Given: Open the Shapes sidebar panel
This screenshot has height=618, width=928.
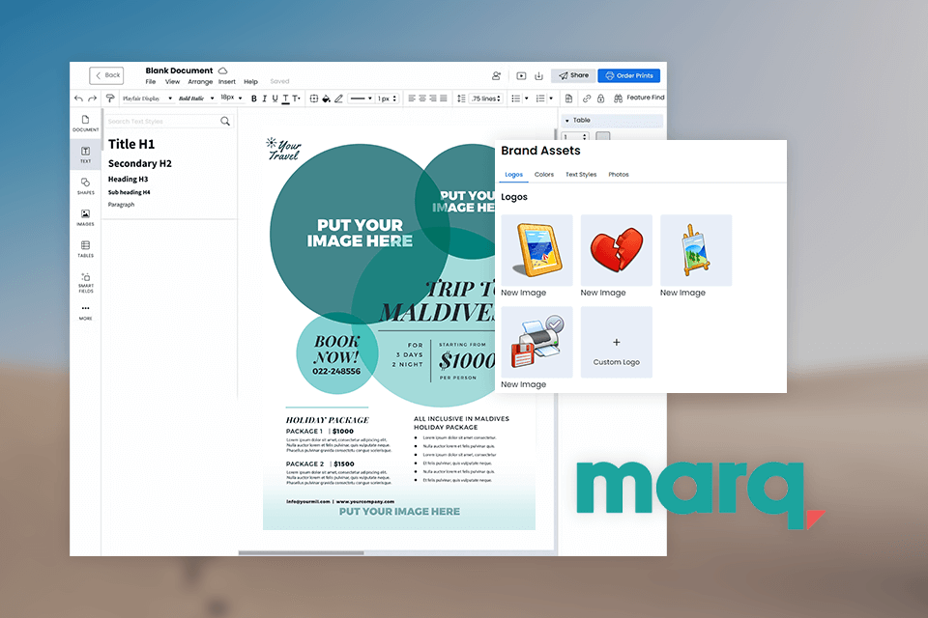Looking at the screenshot, I should (86, 185).
